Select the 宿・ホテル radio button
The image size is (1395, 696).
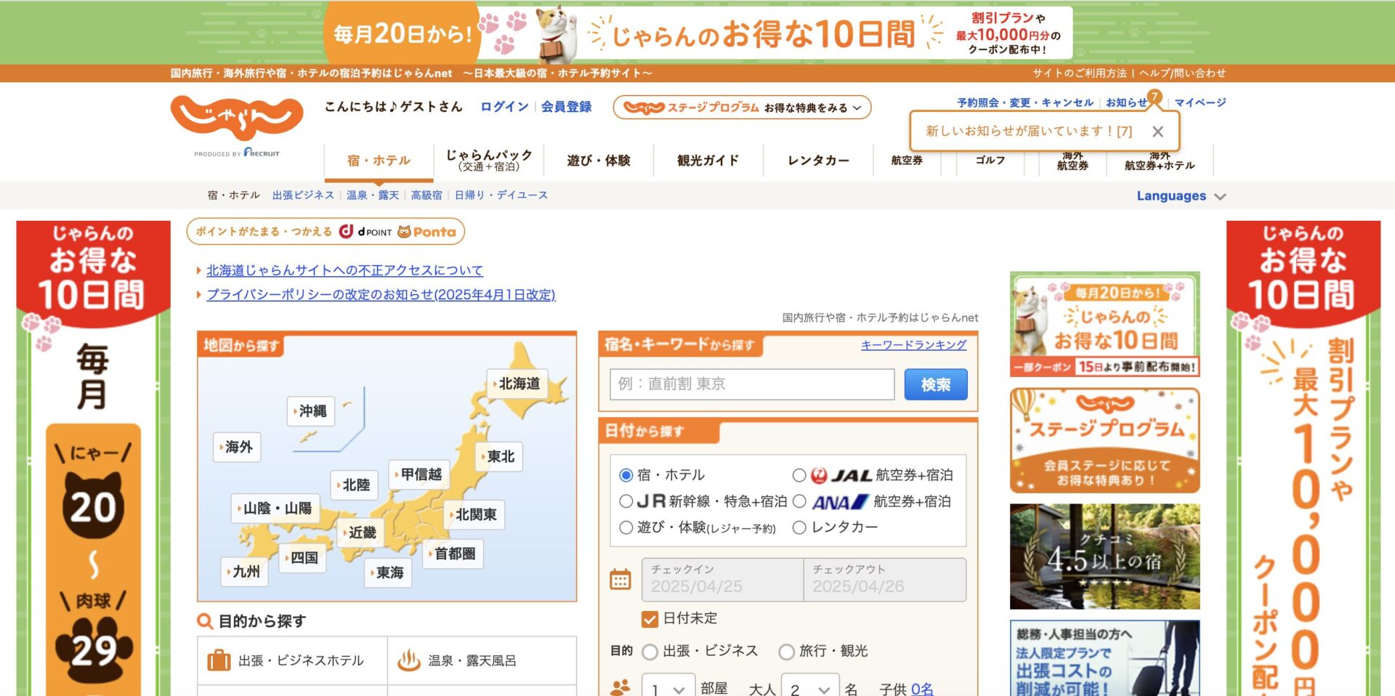(x=626, y=475)
